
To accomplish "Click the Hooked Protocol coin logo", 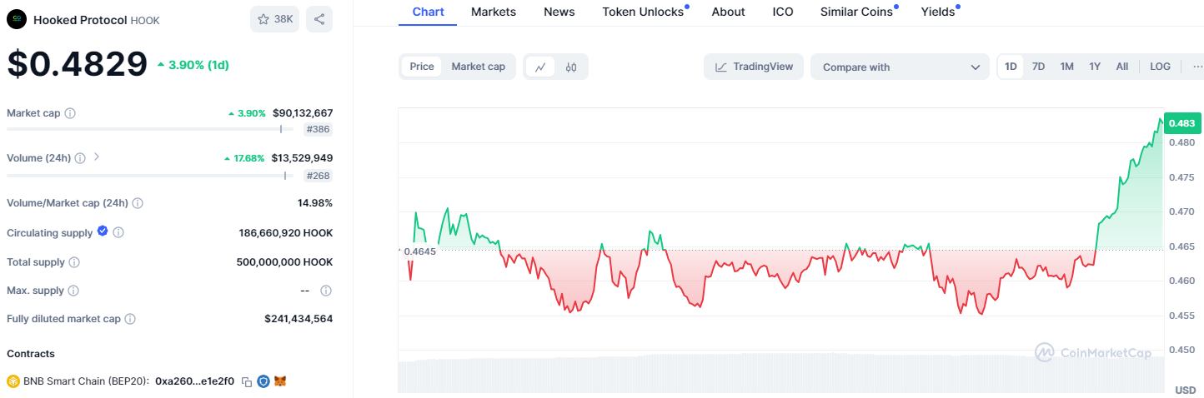I will pos(17,19).
